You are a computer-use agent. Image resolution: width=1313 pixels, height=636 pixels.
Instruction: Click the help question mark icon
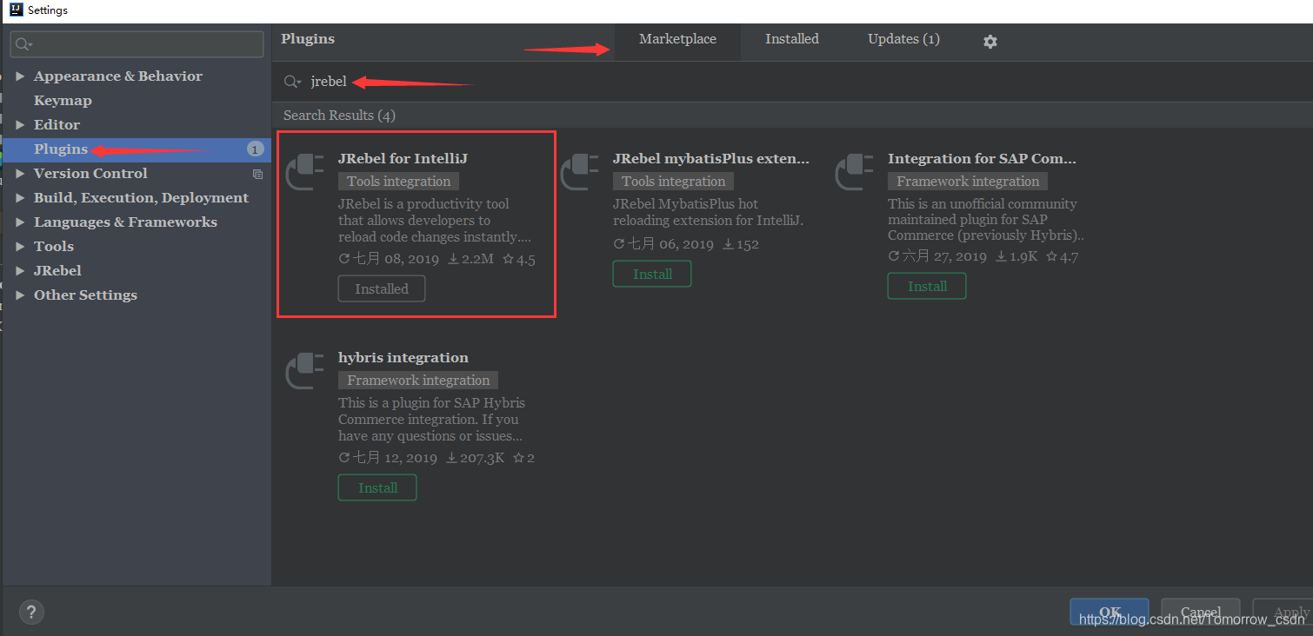[x=30, y=612]
